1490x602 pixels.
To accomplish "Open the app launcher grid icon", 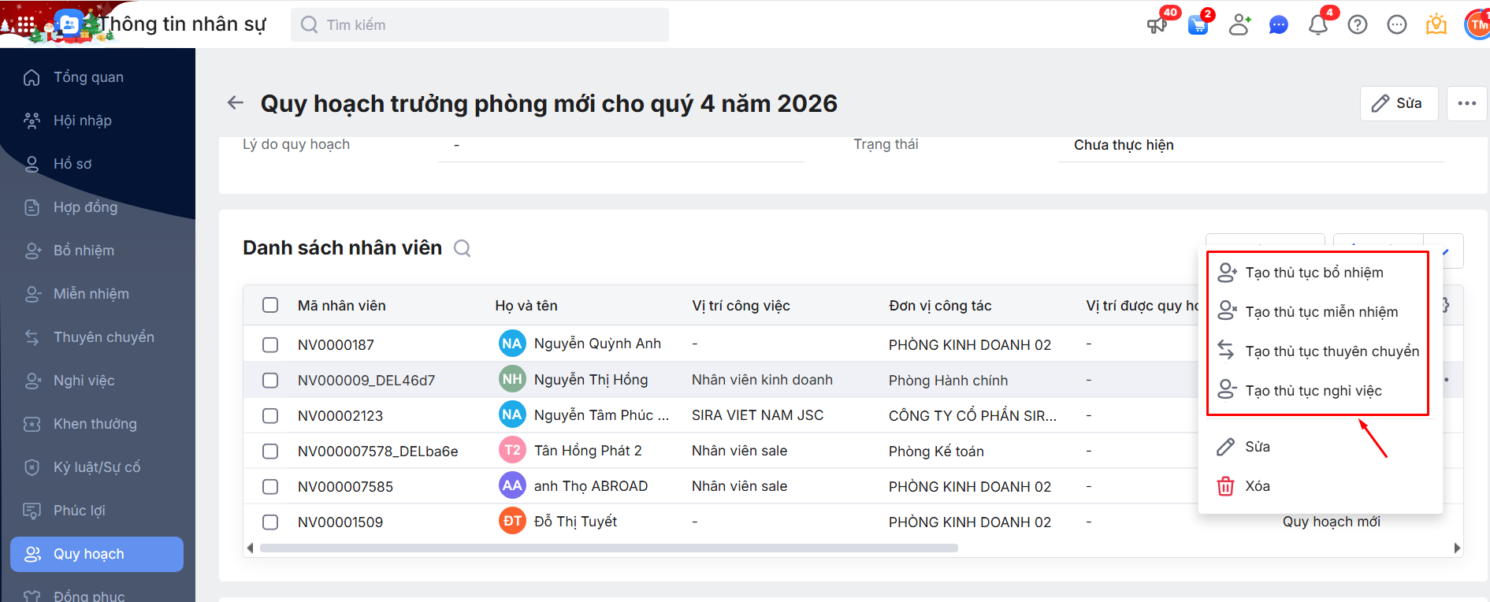I will (x=26, y=24).
